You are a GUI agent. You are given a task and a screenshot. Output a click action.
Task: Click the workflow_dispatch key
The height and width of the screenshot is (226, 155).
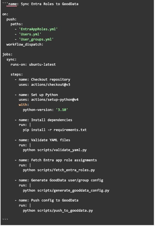(x=25, y=44)
